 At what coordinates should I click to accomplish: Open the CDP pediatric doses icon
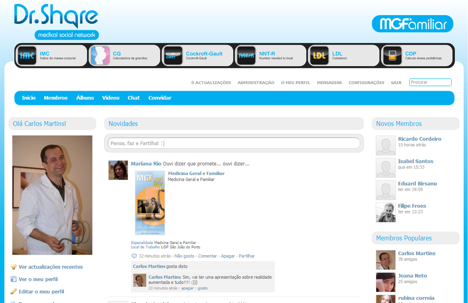[x=392, y=56]
